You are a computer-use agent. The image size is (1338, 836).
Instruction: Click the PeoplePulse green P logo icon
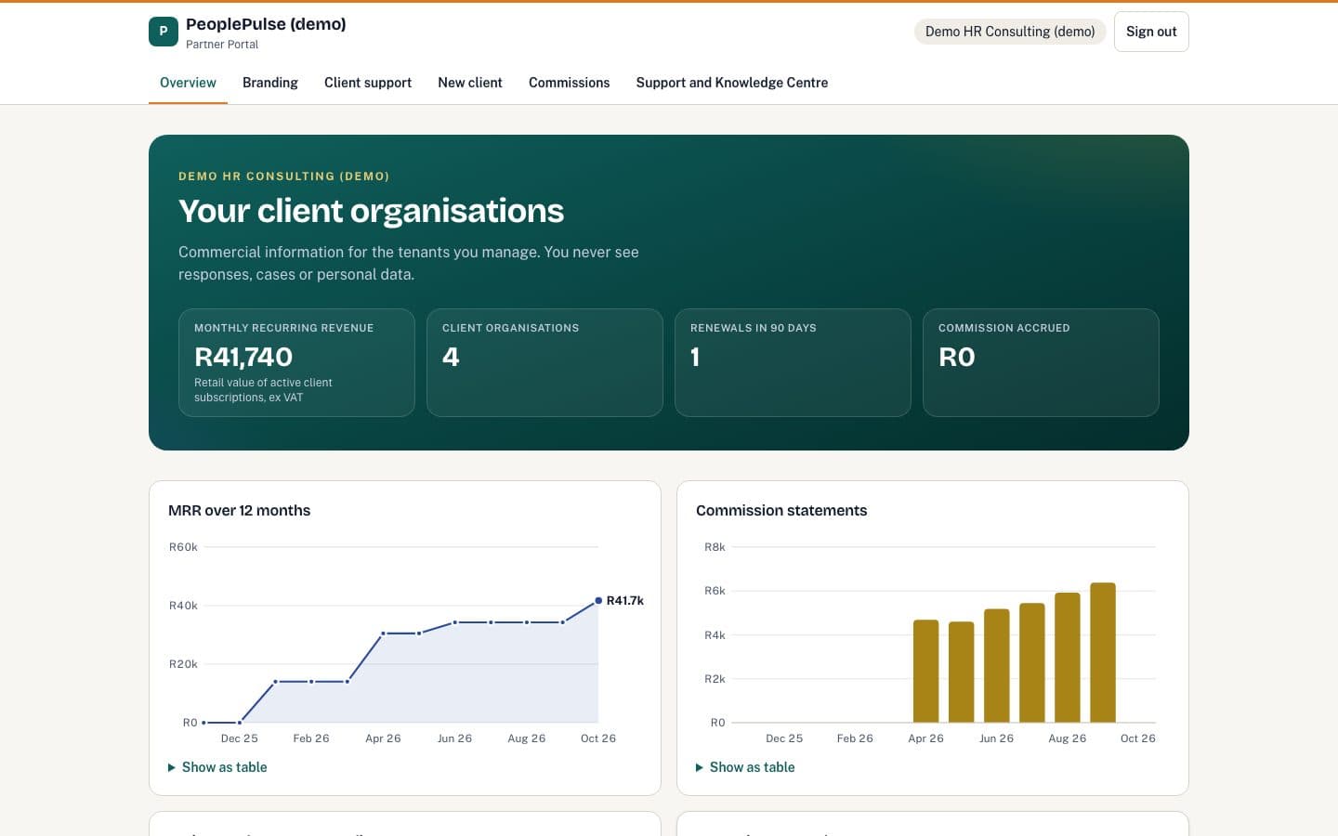pyautogui.click(x=164, y=32)
